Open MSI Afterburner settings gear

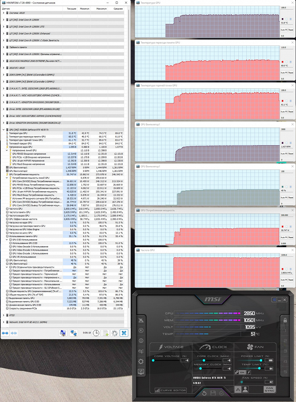(141, 361)
